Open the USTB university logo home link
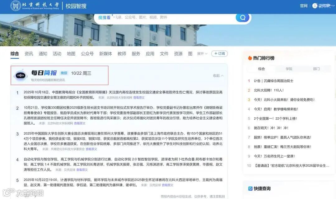Image resolution: width=336 pixels, height=199 pixels. click(x=35, y=6)
